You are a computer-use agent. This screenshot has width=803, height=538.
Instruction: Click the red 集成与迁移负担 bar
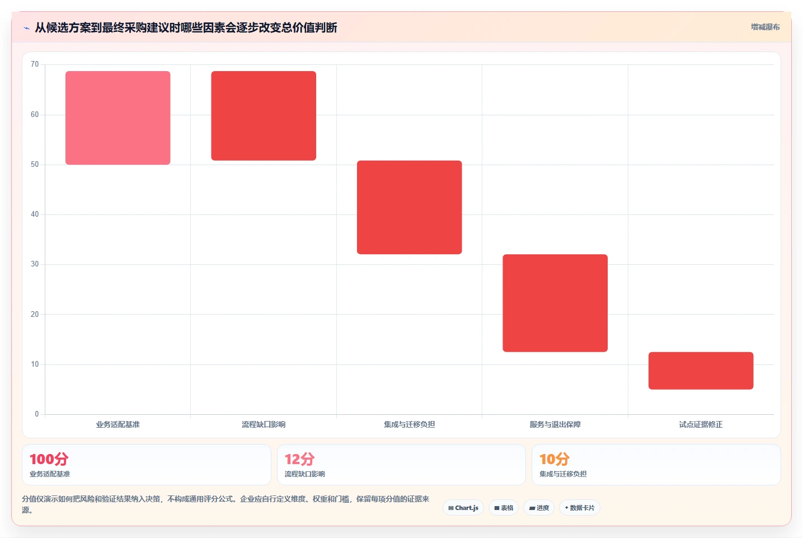pyautogui.click(x=410, y=207)
